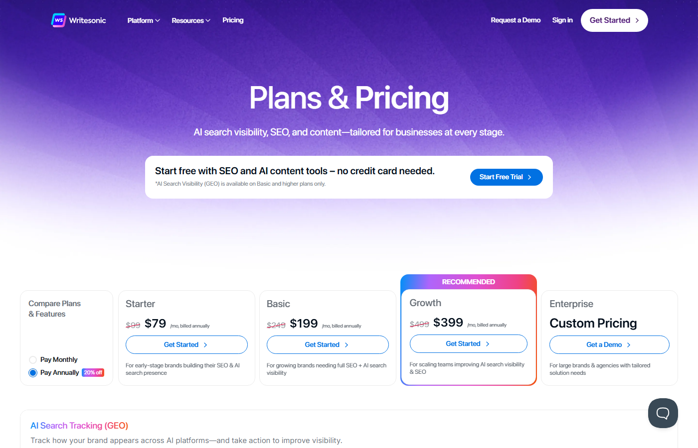The image size is (698, 448).
Task: Click Sign in
Action: coord(562,20)
